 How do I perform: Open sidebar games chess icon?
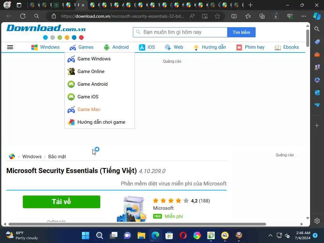317,67
